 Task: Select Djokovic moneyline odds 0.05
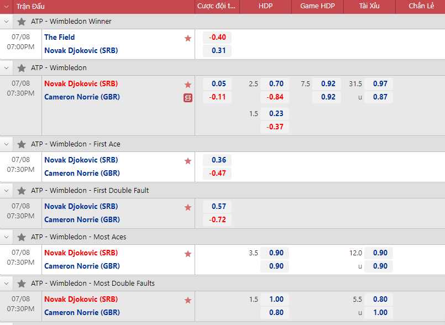click(x=217, y=83)
